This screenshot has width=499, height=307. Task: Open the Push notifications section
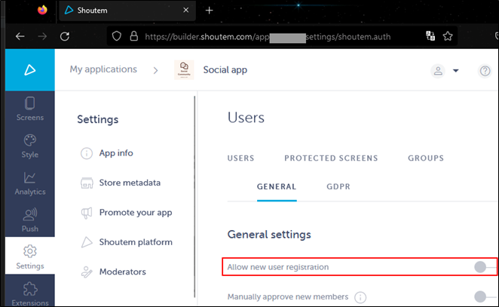[x=30, y=220]
